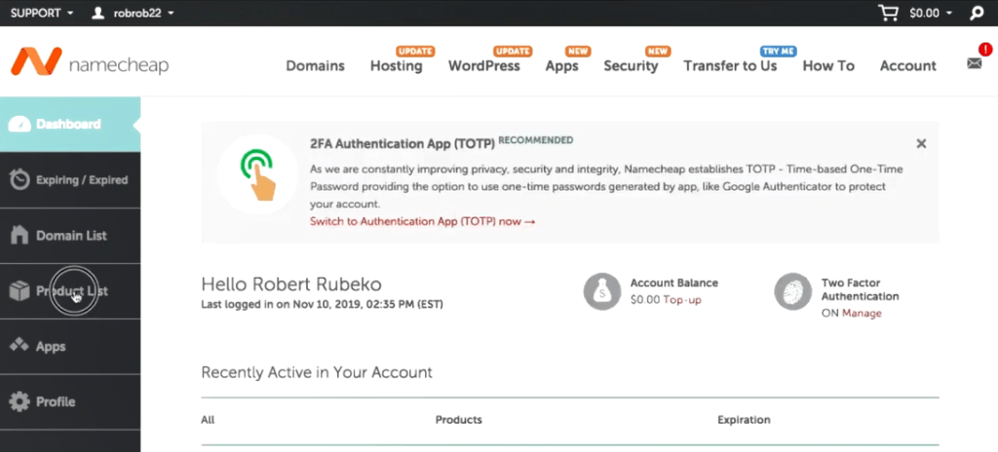
Task: Click the 2FA touch finger icon
Action: click(x=257, y=173)
